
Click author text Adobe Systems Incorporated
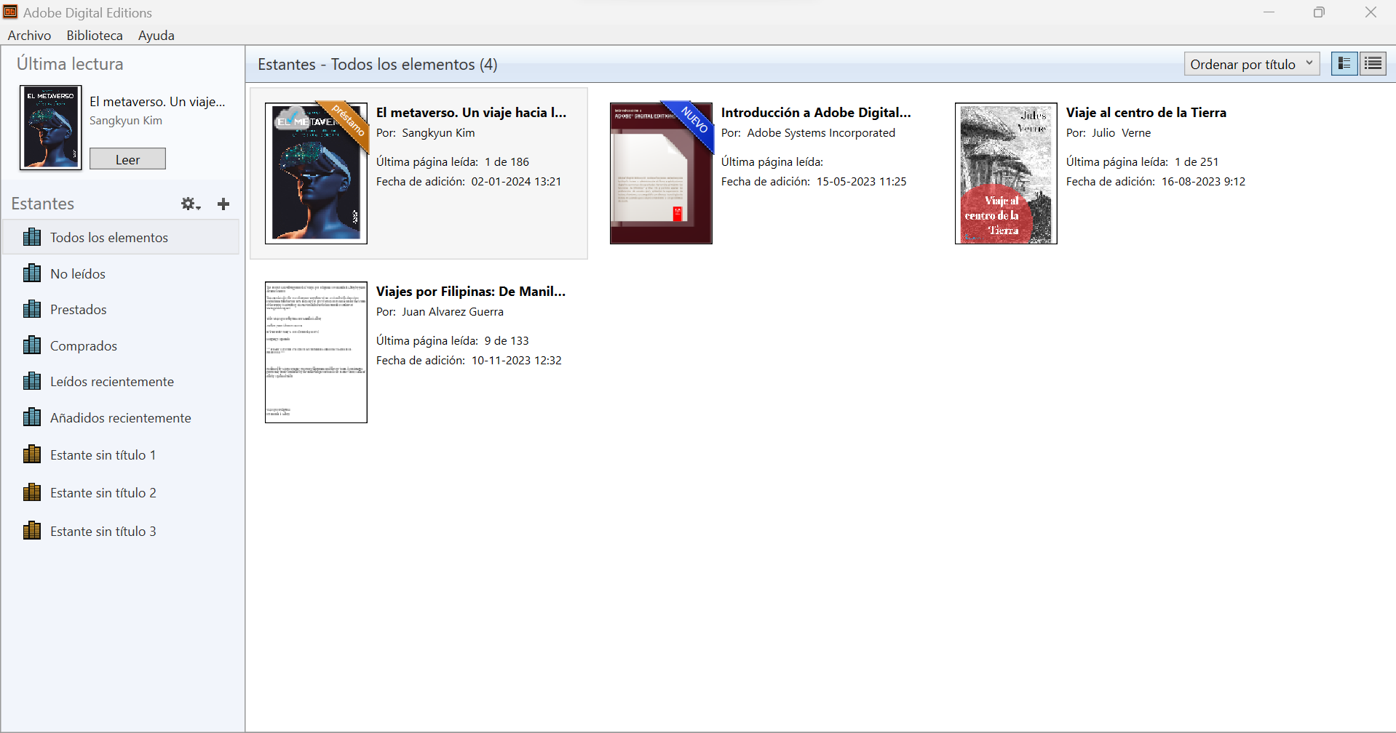821,132
